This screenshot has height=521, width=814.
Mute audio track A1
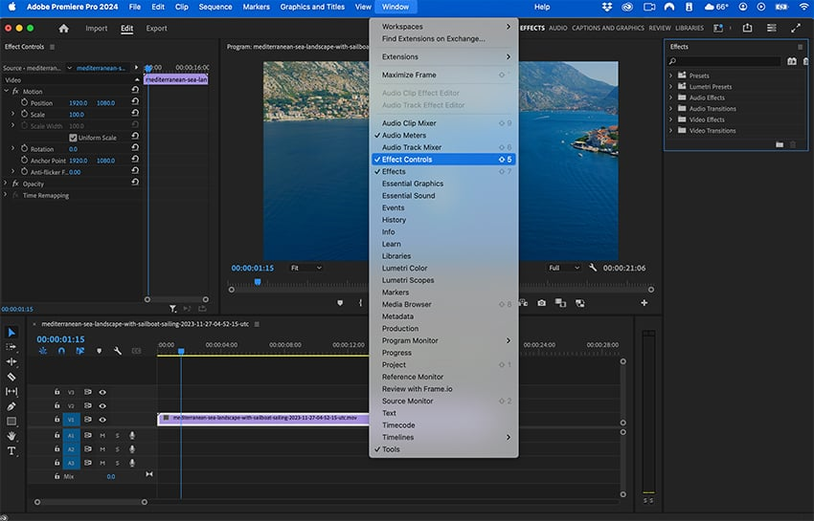(102, 436)
